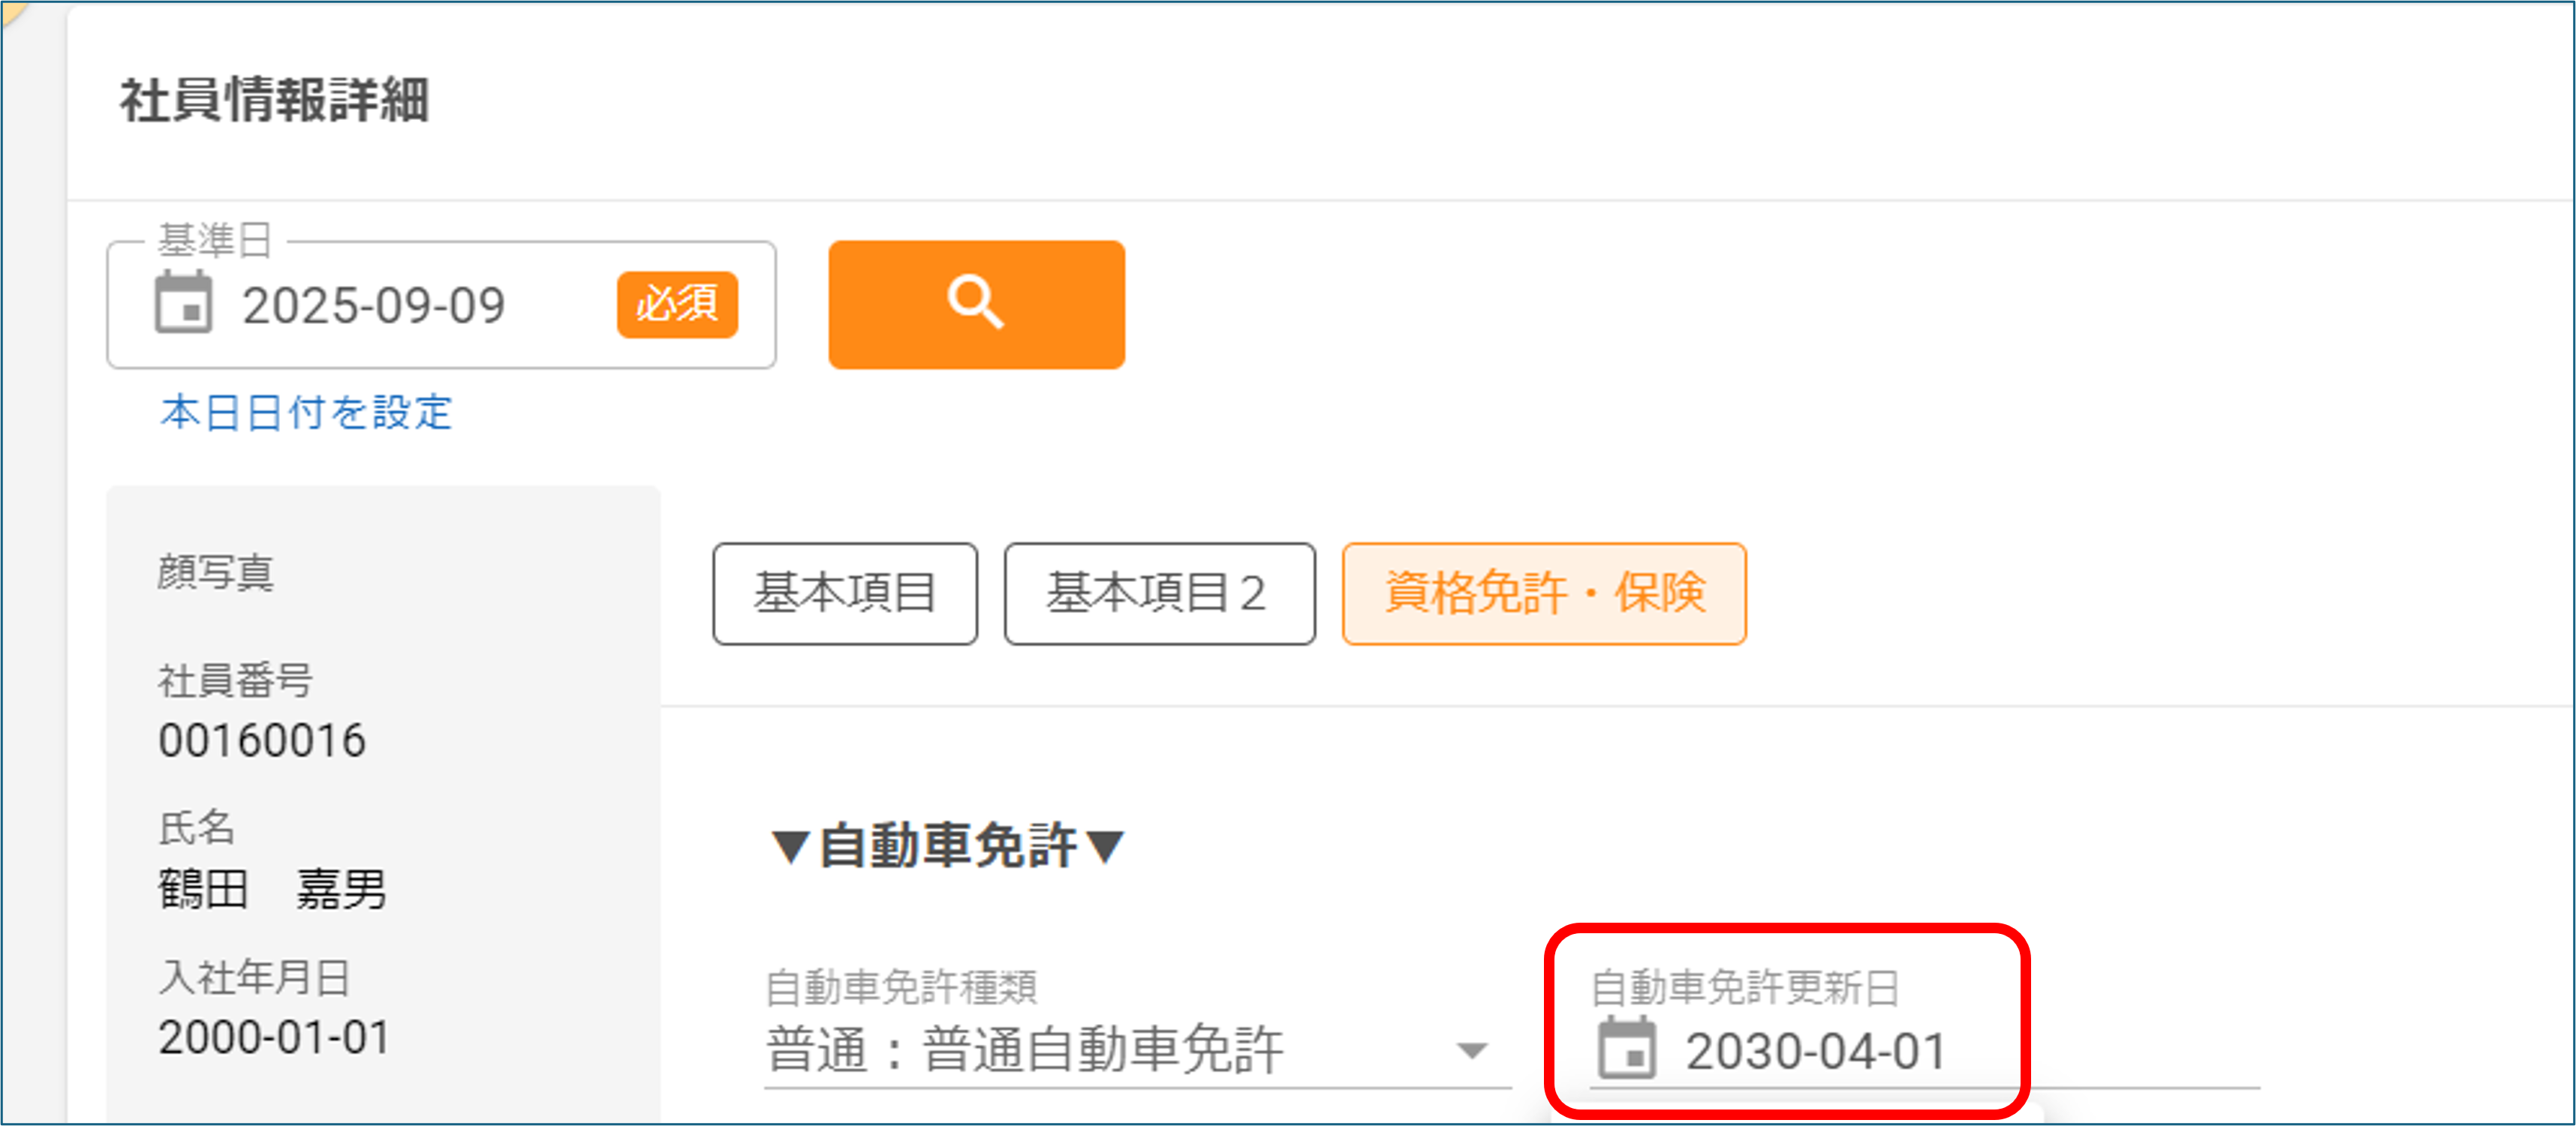Click the 自動車免許更新日 field label
Screen dimensions: 2576x1126
pyautogui.click(x=1744, y=987)
